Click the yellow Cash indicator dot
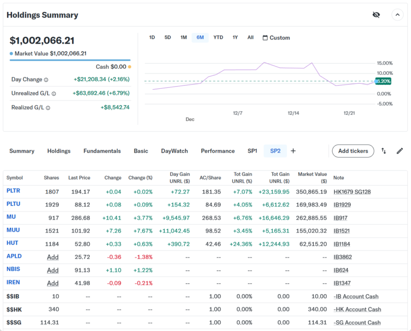This screenshot has width=411, height=331. [x=129, y=67]
